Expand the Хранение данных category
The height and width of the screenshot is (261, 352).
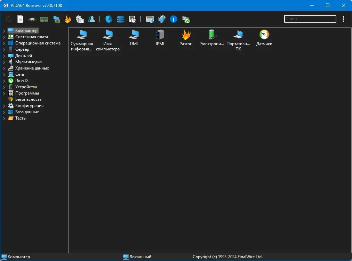pos(4,68)
